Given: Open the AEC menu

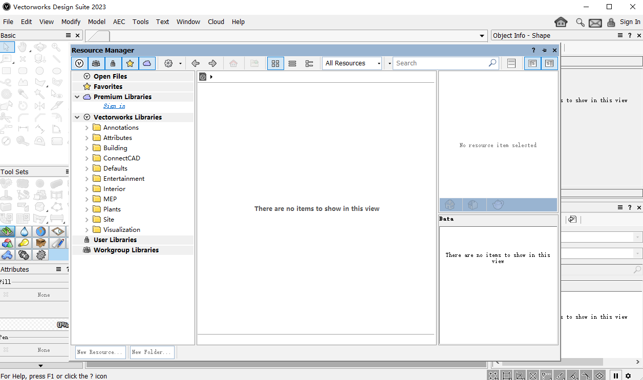Looking at the screenshot, I should (x=119, y=22).
